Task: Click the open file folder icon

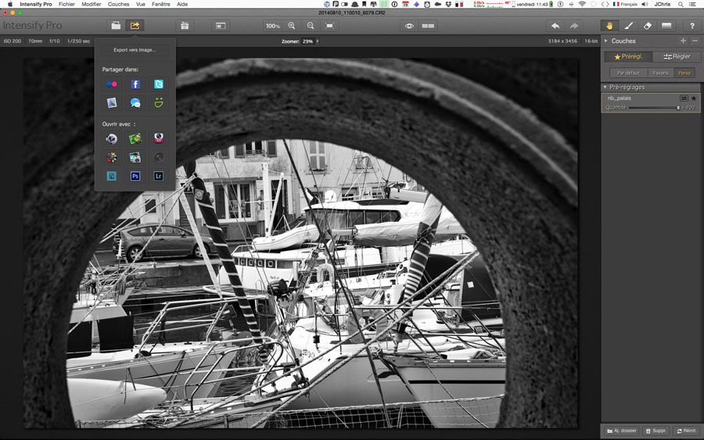Action: point(116,26)
